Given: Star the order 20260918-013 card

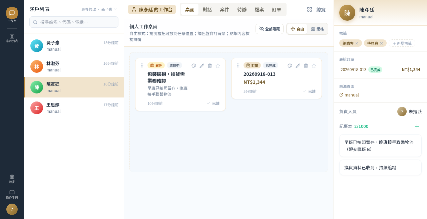Looking at the screenshot, I should (x=314, y=66).
